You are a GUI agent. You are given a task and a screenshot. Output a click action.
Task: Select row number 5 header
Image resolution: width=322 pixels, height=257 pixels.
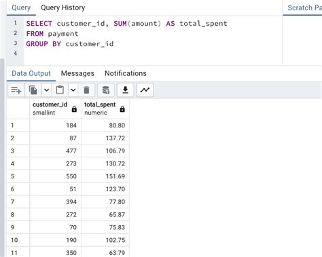coord(18,176)
